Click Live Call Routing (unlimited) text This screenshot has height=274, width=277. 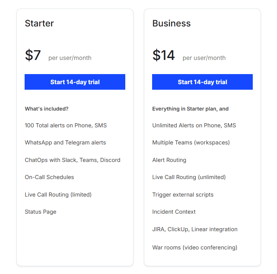[x=189, y=177]
